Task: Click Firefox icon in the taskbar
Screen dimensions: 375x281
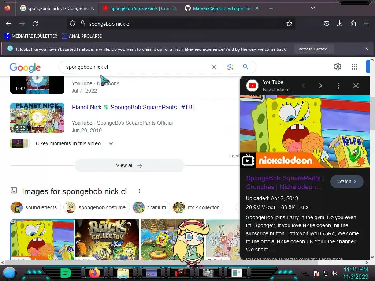Action: click(x=94, y=273)
